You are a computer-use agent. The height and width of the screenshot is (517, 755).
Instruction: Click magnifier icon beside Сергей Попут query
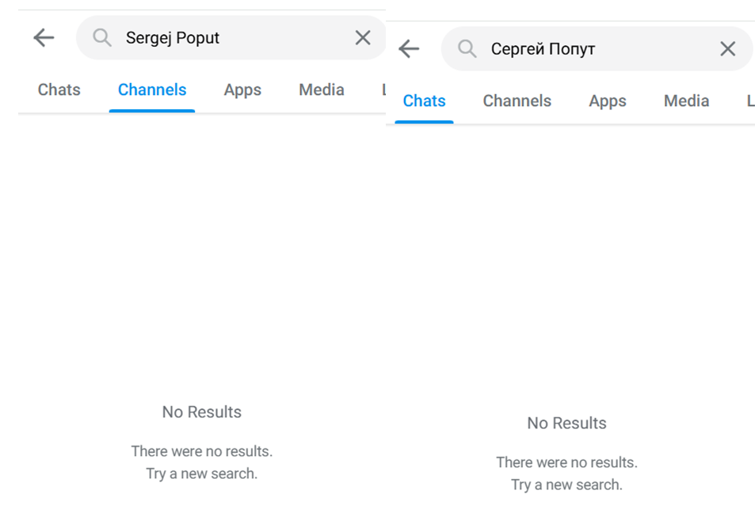467,48
